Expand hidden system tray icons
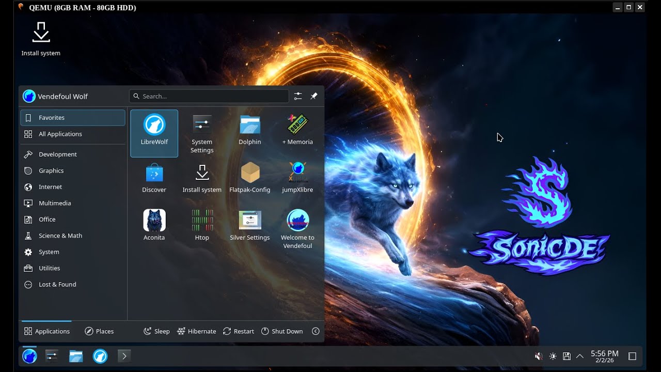 [x=580, y=356]
